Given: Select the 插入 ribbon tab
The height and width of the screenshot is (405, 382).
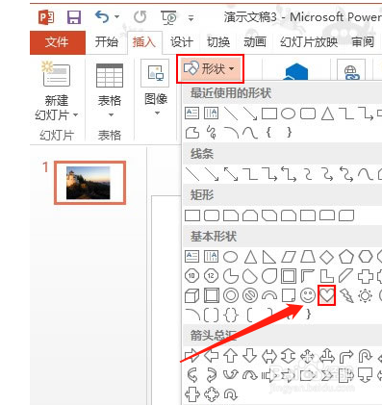Looking at the screenshot, I should (144, 42).
